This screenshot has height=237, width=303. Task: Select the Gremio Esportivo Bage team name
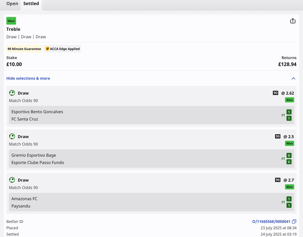34,155
